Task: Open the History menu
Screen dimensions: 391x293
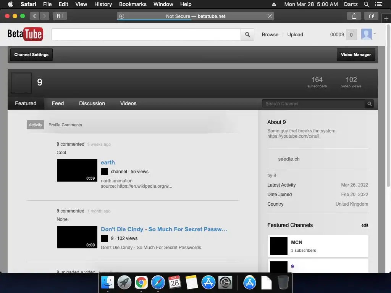Action: pyautogui.click(x=103, y=4)
